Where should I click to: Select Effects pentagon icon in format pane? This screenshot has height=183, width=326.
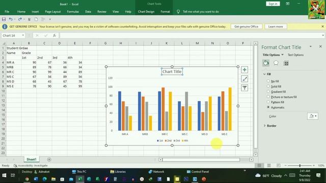[x=276, y=63]
